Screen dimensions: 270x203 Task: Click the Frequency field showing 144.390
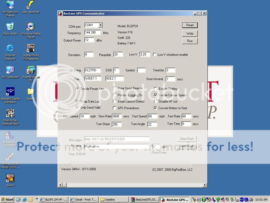(93, 33)
